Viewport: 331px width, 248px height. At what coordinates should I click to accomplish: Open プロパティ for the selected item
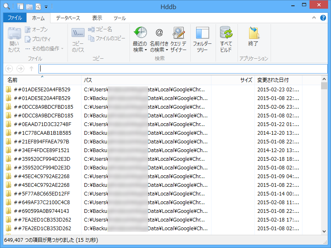(38, 38)
